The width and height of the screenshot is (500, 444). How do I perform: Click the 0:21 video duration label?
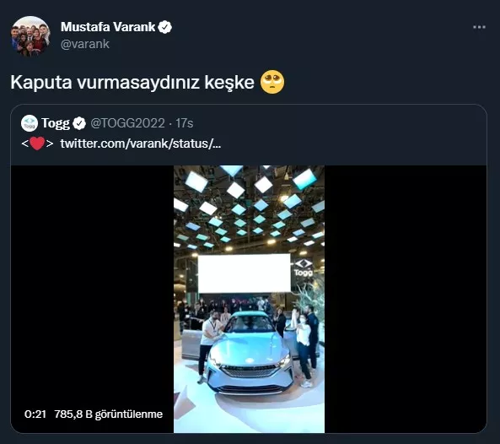click(35, 414)
